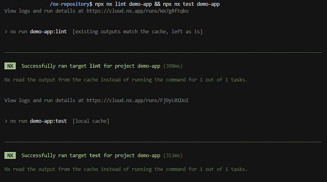Screen dimensions: 327x182
Task: Click the demo-app:lint task name
Action: point(49,32)
